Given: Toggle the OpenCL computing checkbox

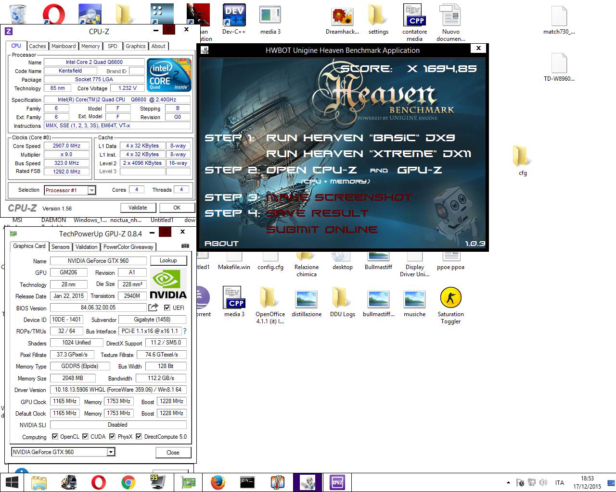Looking at the screenshot, I should [54, 437].
